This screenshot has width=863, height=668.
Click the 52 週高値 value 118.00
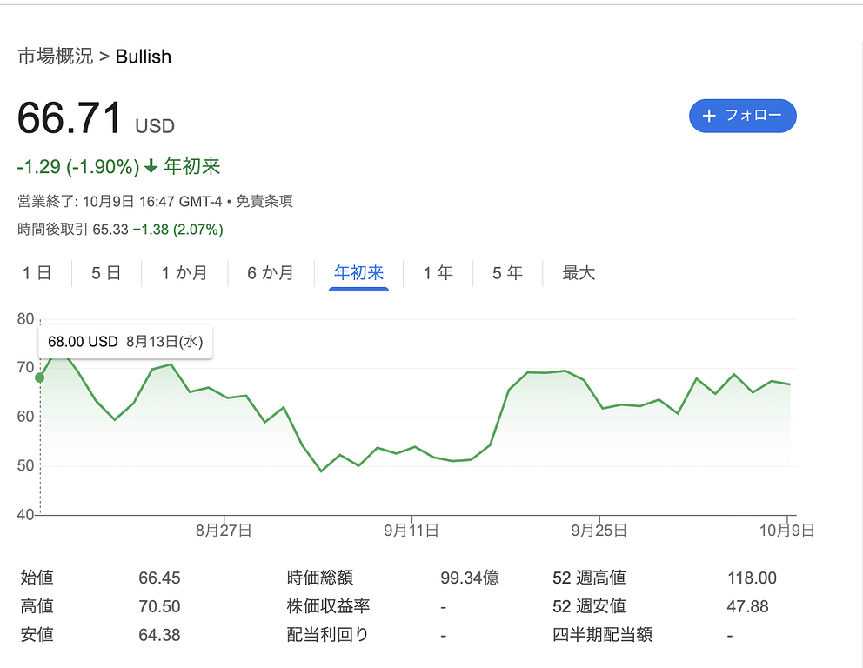point(752,578)
